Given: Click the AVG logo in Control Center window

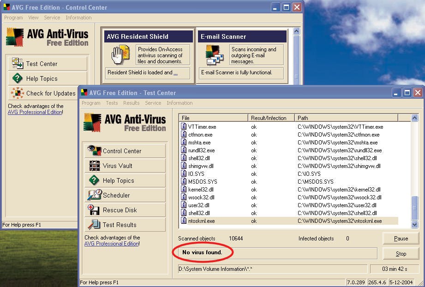Looking at the screenshot, I should tap(15, 37).
